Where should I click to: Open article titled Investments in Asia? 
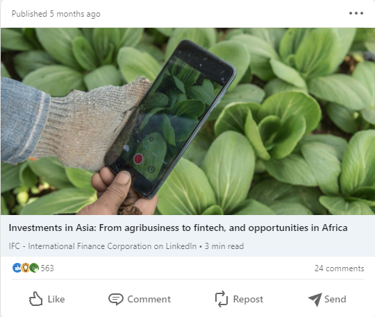point(178,228)
